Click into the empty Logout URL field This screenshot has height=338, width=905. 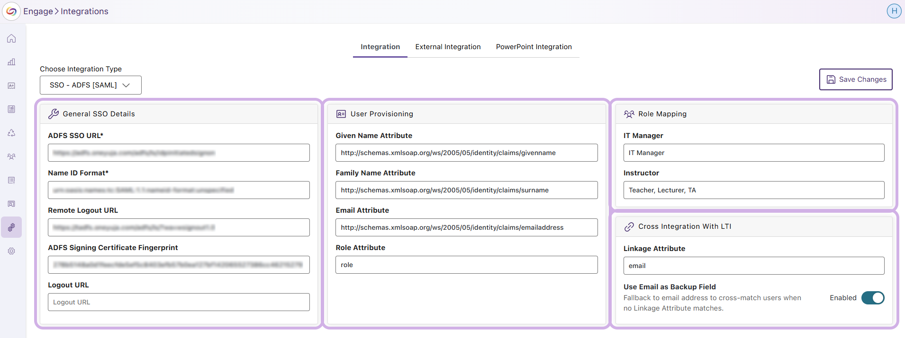179,302
